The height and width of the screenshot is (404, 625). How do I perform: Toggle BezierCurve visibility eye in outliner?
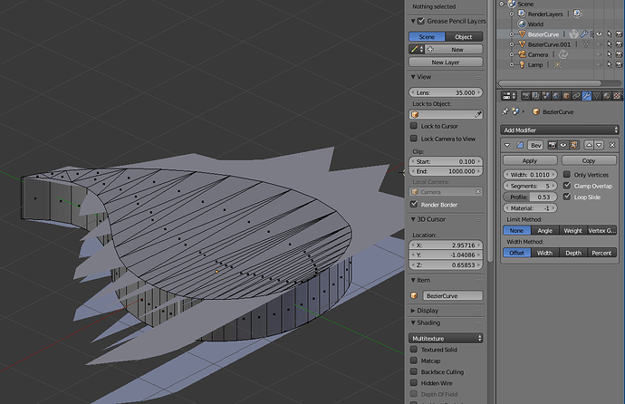click(599, 34)
